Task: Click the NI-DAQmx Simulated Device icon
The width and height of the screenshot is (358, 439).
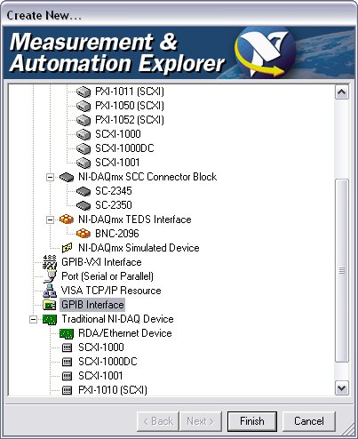Action: pos(67,248)
